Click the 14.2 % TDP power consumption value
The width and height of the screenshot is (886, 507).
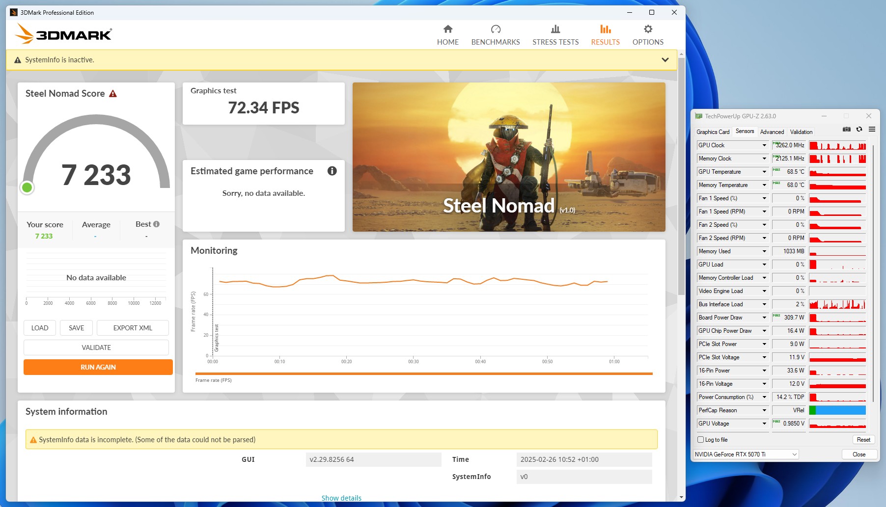789,397
